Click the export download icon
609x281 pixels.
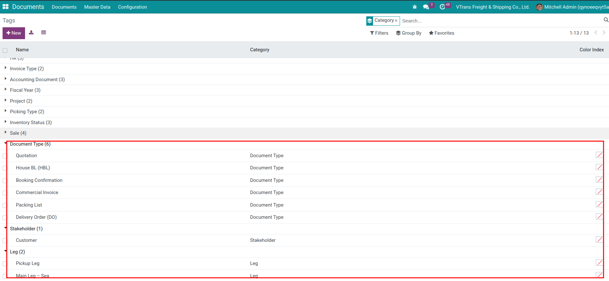click(31, 32)
